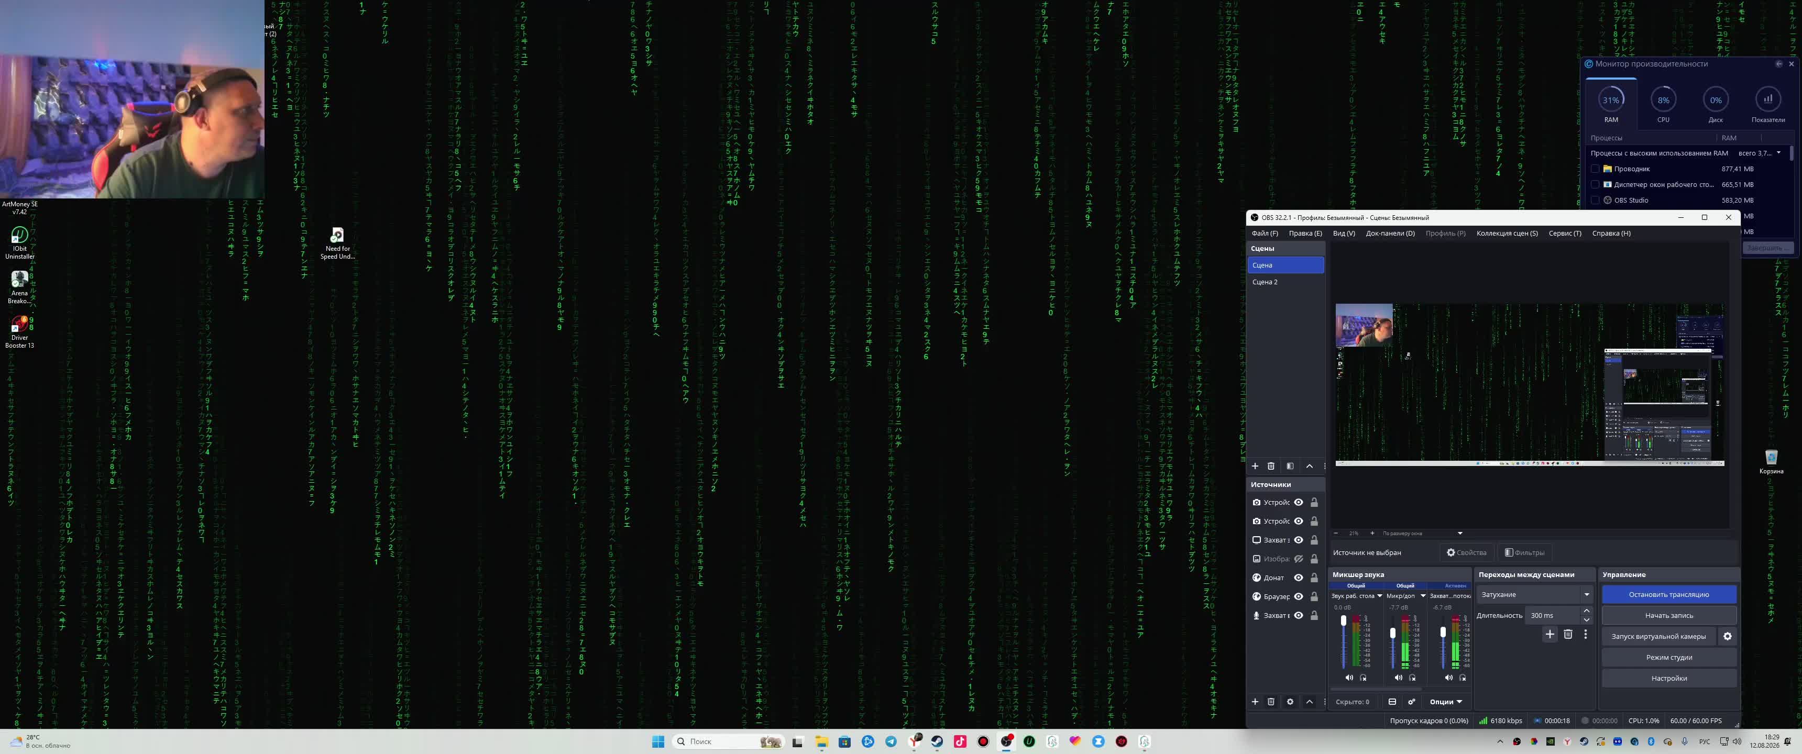Screen dimensions: 1802x754
Task: Switch to CPU tab in performance monitor
Action: point(1663,105)
